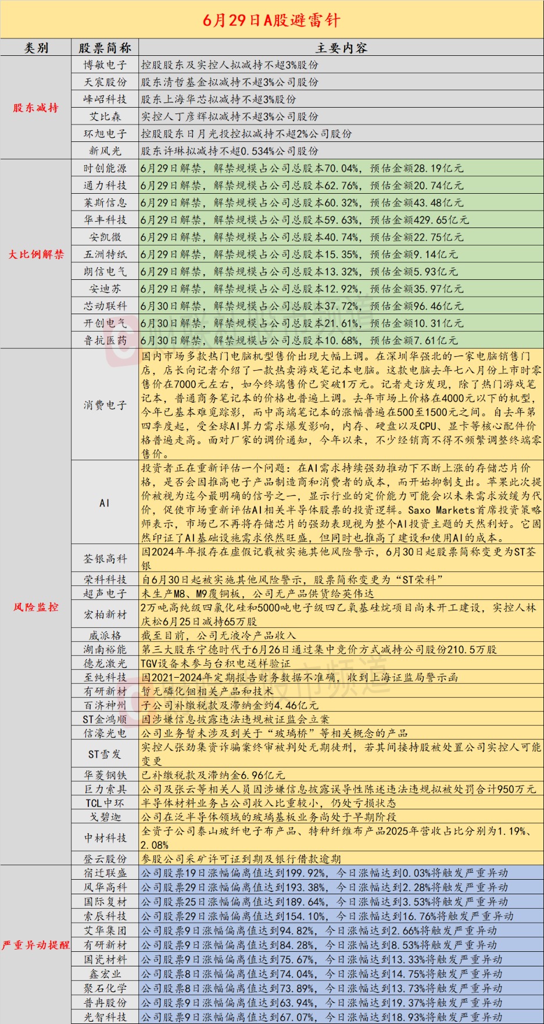Select stock name 戈碧迦
The image size is (544, 1024).
coord(105,817)
